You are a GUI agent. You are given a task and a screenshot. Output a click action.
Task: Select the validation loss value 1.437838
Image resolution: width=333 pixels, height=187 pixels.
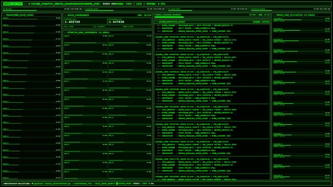(116, 22)
